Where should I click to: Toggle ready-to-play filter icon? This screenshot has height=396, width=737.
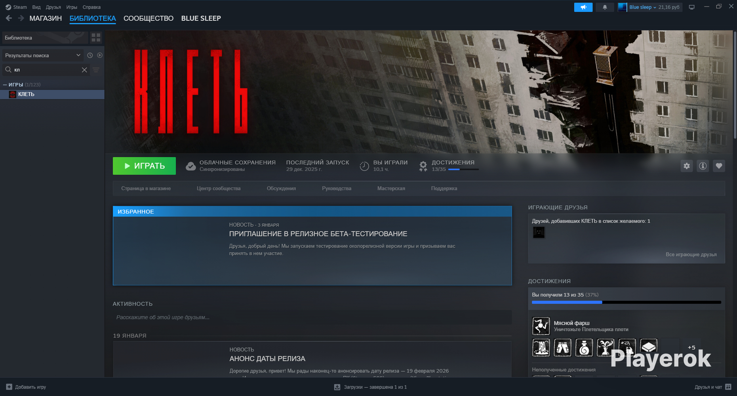pyautogui.click(x=100, y=55)
